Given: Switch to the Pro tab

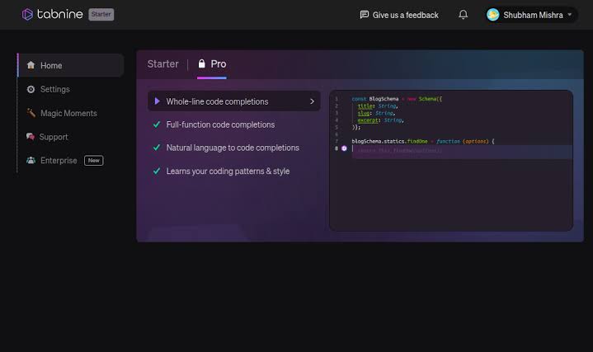Looking at the screenshot, I should pos(212,64).
